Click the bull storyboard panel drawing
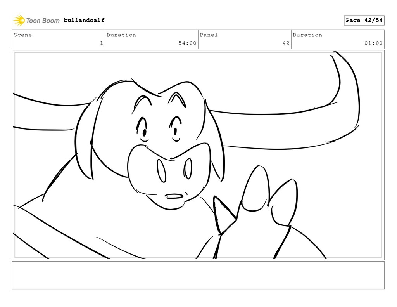This screenshot has height=307, width=397. coord(198,155)
